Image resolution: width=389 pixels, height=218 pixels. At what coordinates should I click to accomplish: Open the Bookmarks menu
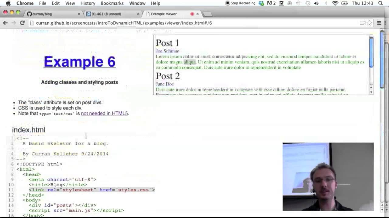tap(112, 3)
